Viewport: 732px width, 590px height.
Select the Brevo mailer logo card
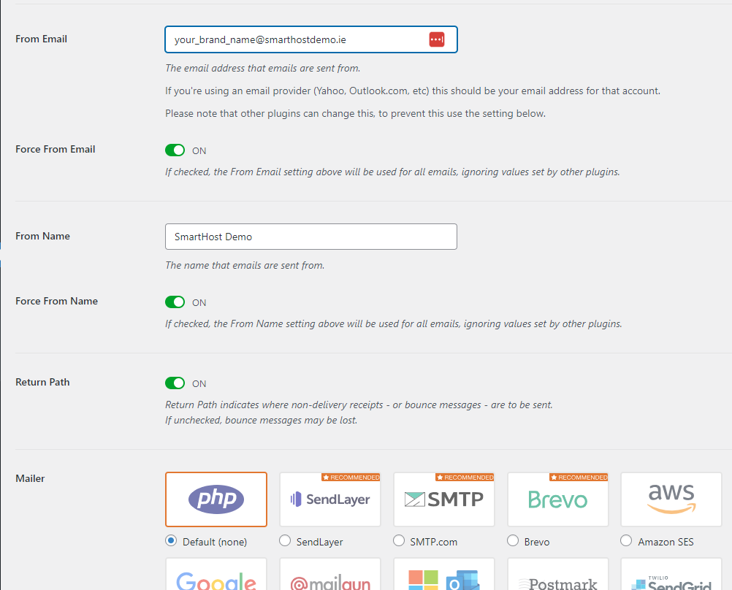click(x=558, y=499)
